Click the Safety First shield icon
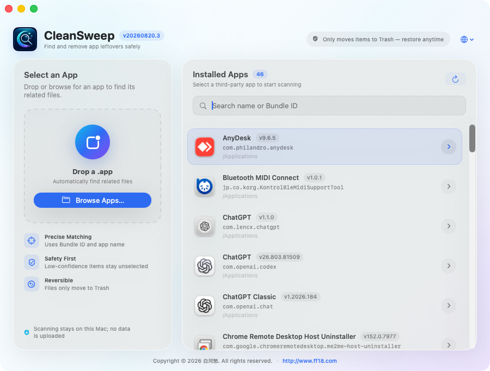Screen dimensions: 490x371 point(32,262)
